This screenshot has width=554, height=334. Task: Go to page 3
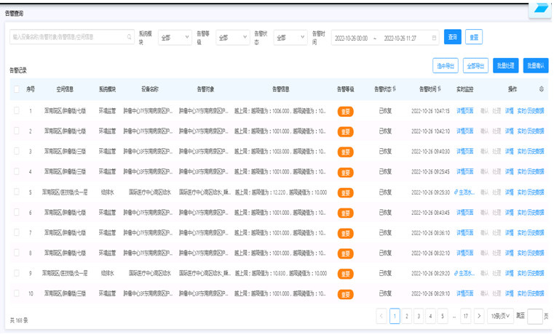[419, 316]
